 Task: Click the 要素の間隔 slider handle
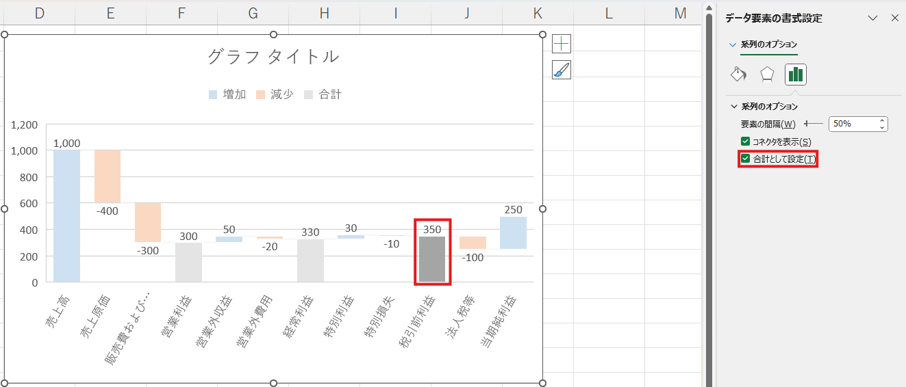click(807, 124)
